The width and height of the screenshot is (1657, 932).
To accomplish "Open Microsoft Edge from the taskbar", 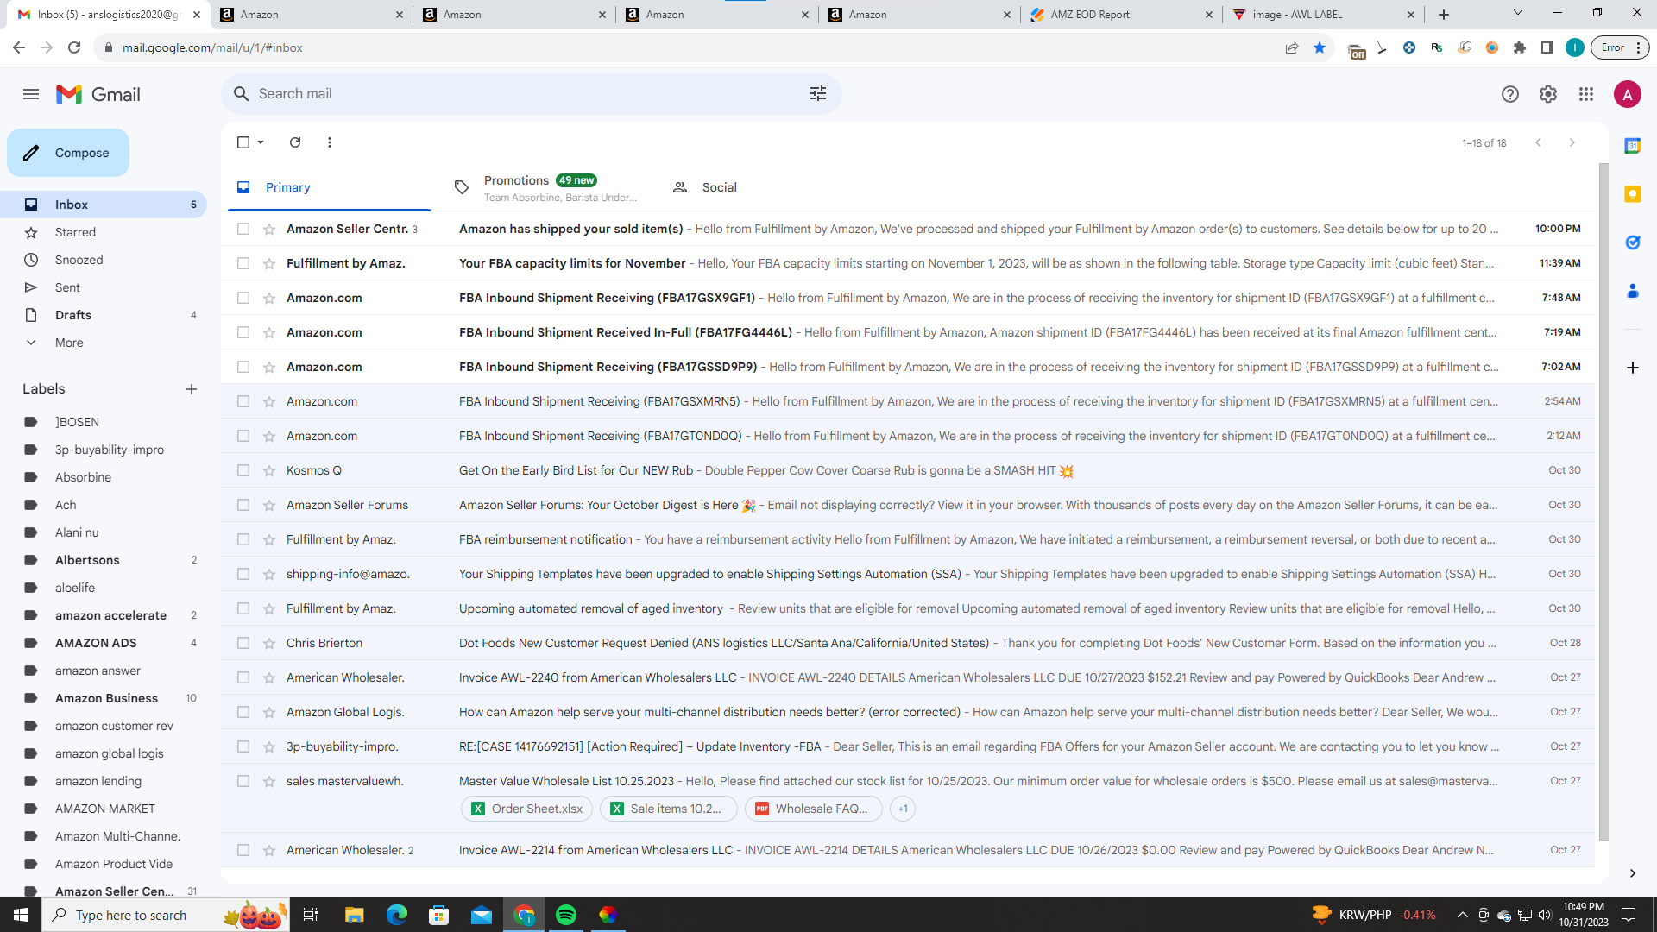I will click(397, 915).
